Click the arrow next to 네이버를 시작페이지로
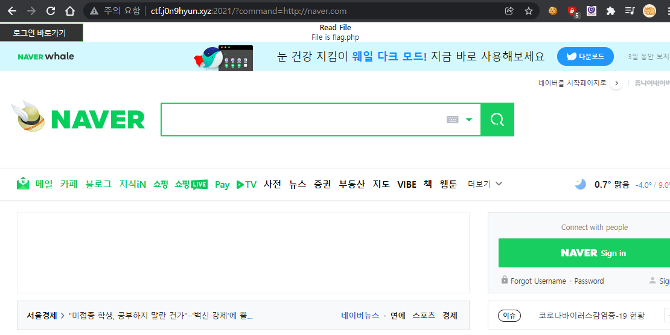The image size is (670, 335). [x=616, y=83]
